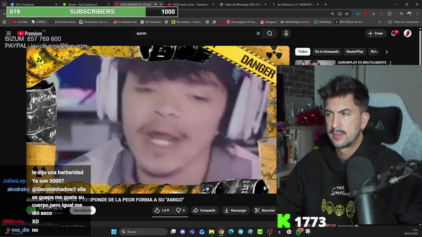This screenshot has width=422, height=237.
Task: Start voice search with microphone icon
Action: tap(286, 33)
